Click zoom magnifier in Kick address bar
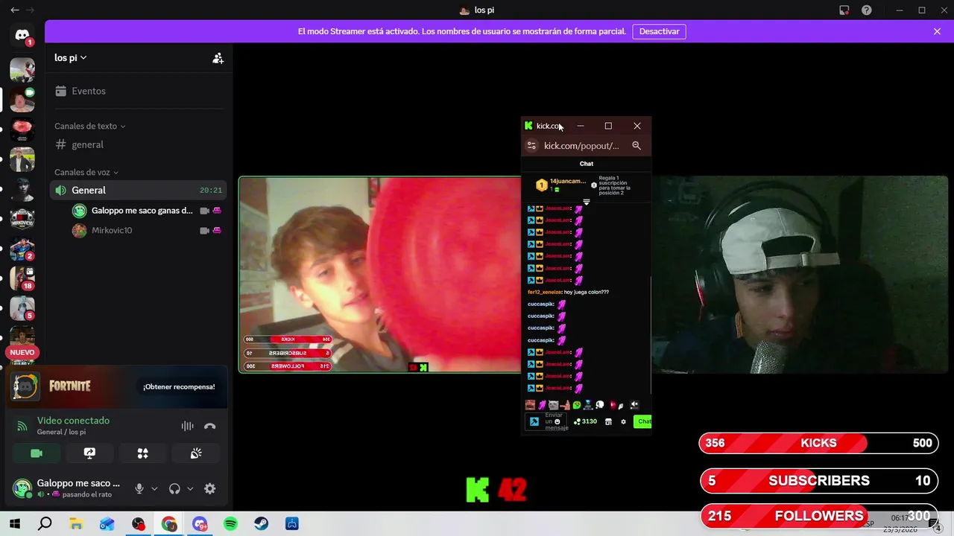Screen dimensions: 954x536 [x=636, y=146]
